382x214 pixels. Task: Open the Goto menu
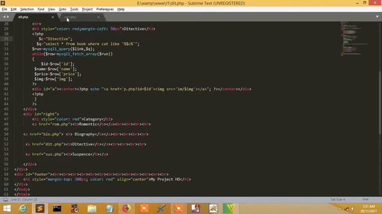click(62, 10)
